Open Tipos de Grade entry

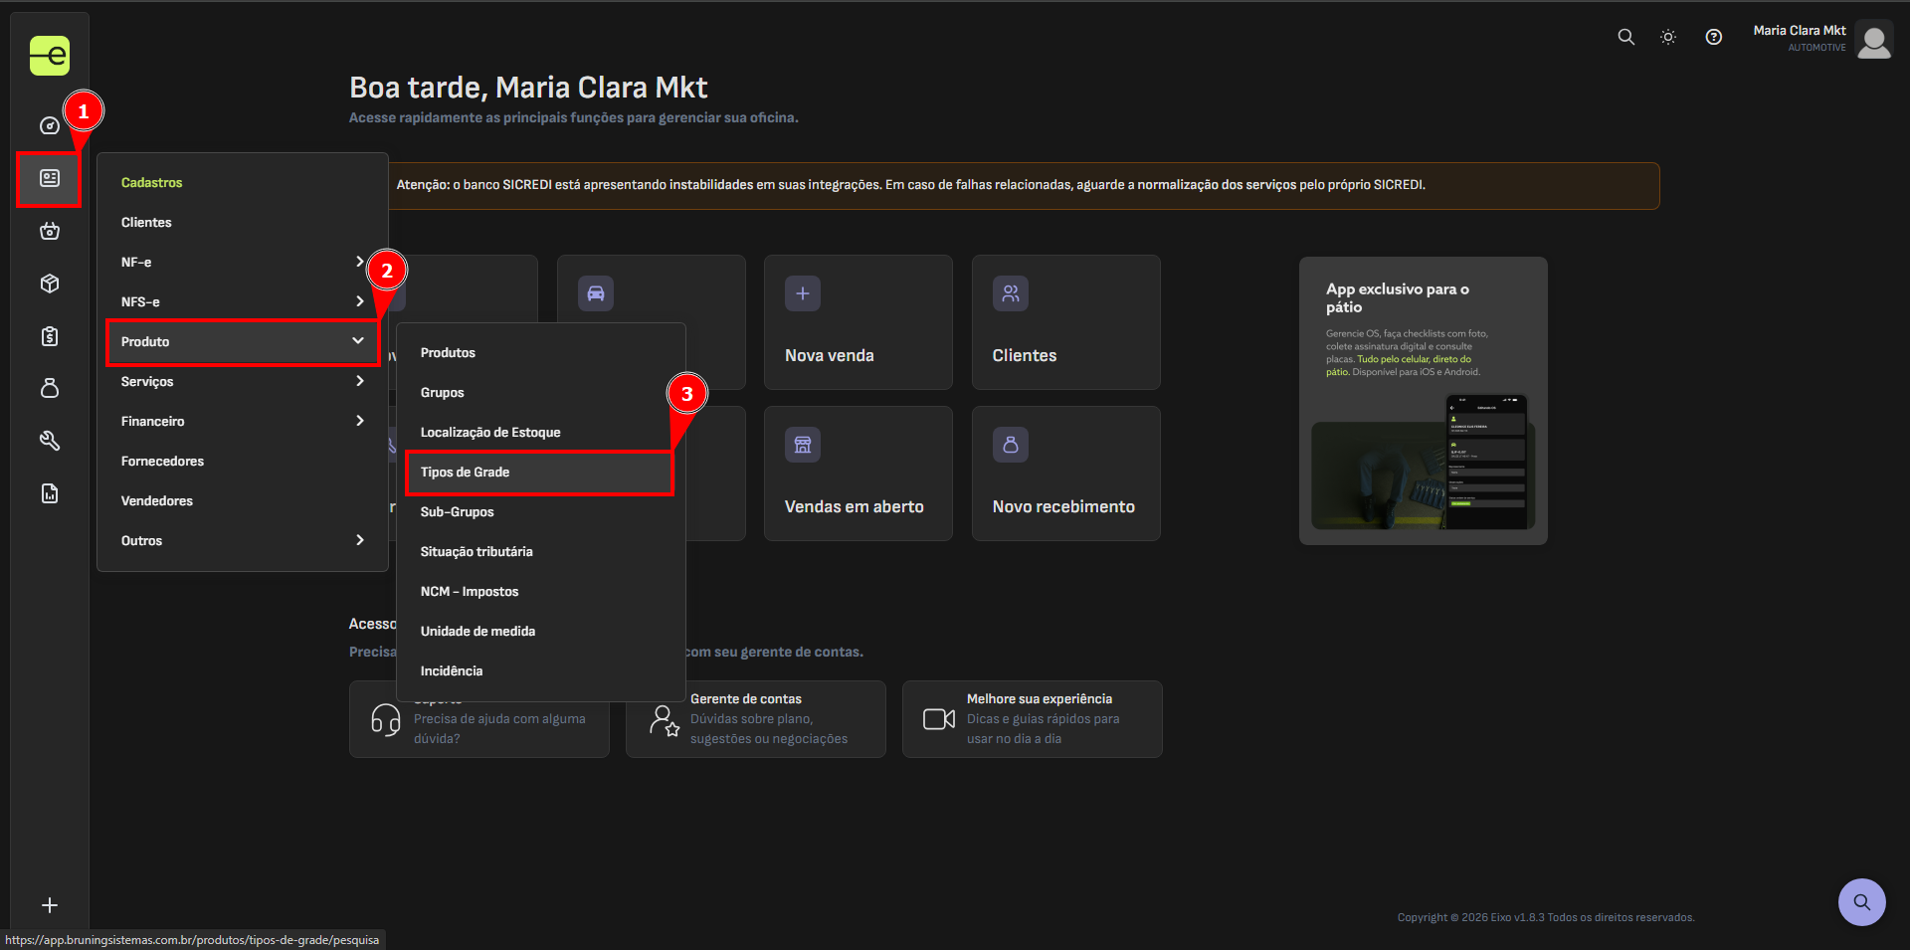point(540,473)
